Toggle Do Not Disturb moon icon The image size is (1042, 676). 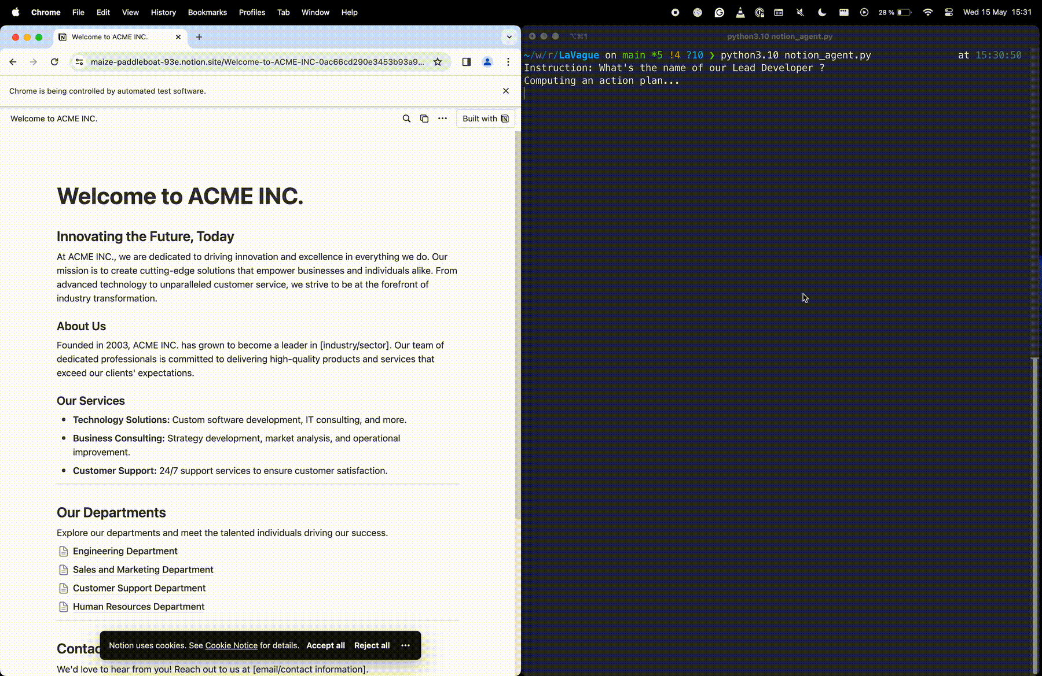(x=822, y=12)
